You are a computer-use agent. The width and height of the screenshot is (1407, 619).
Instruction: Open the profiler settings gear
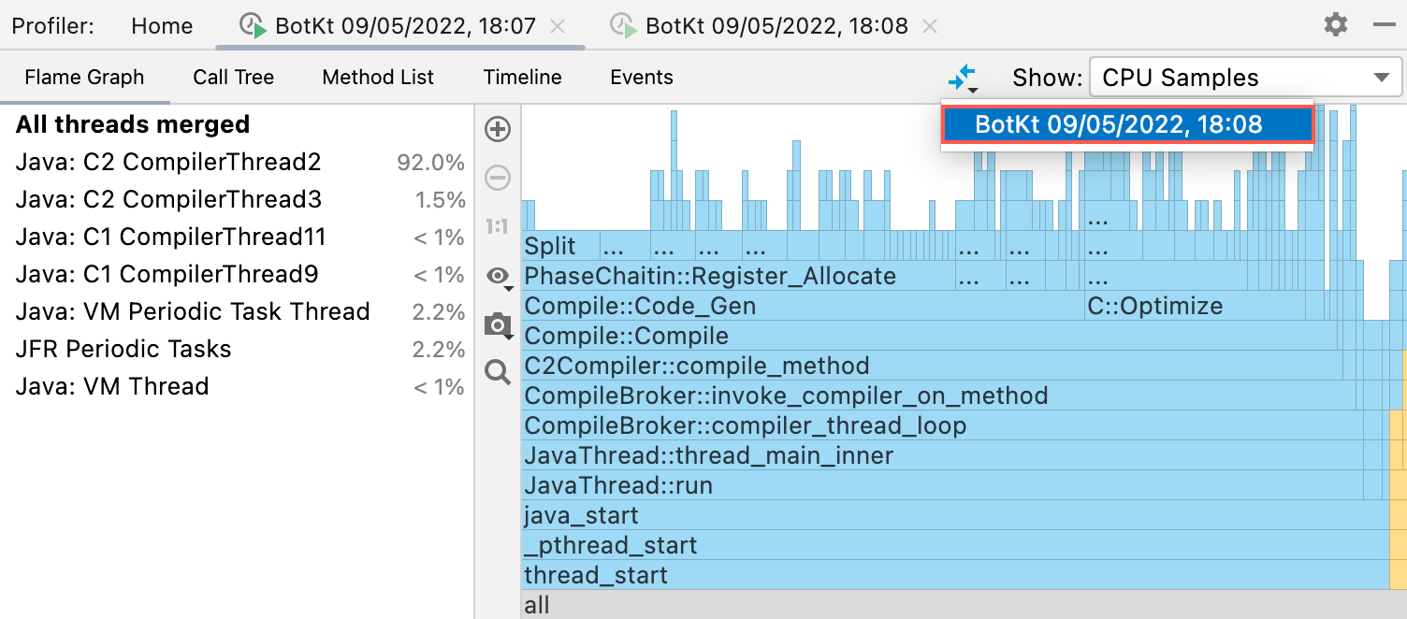[1336, 24]
